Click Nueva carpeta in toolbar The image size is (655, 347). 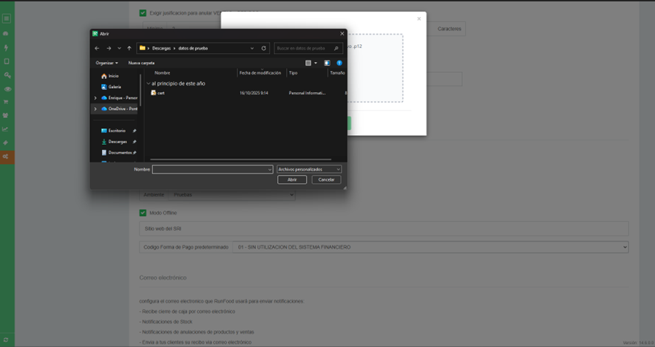pyautogui.click(x=141, y=63)
